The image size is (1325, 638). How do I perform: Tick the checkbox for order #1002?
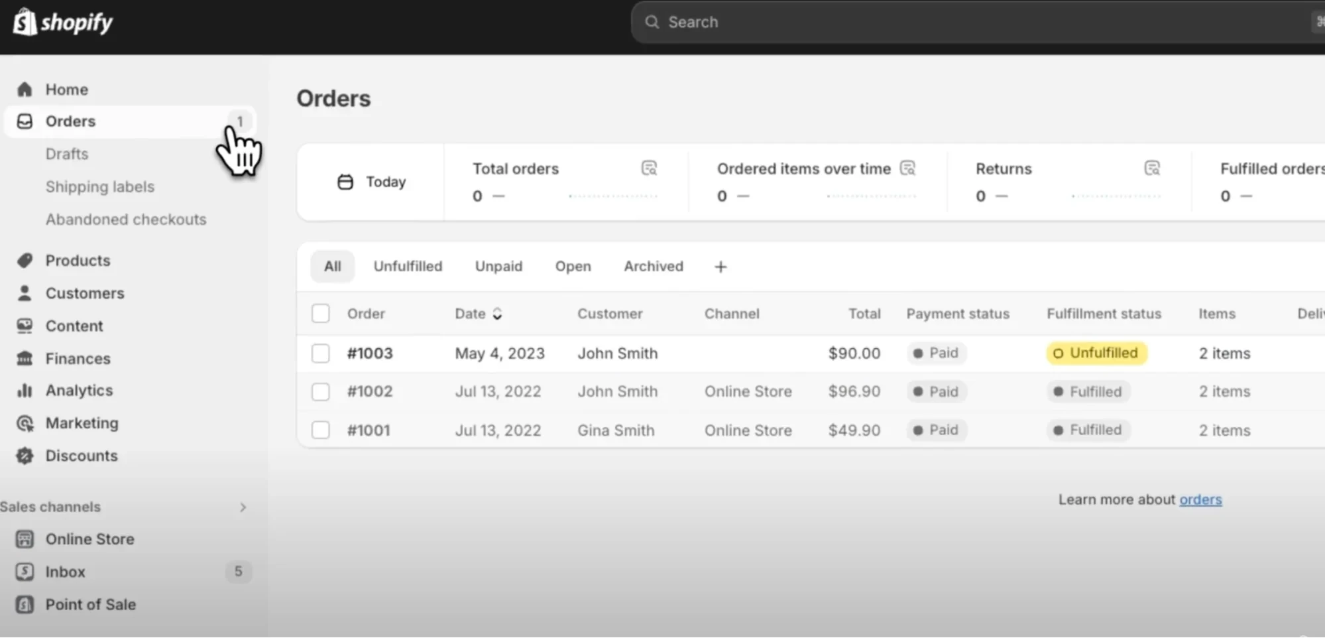click(x=321, y=392)
